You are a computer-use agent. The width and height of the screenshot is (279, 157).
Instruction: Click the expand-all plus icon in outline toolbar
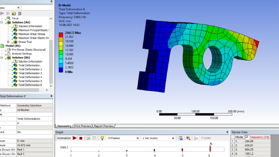tap(8, 13)
